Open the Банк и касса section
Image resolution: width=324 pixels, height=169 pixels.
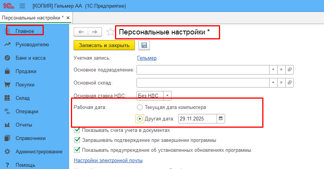[30, 58]
